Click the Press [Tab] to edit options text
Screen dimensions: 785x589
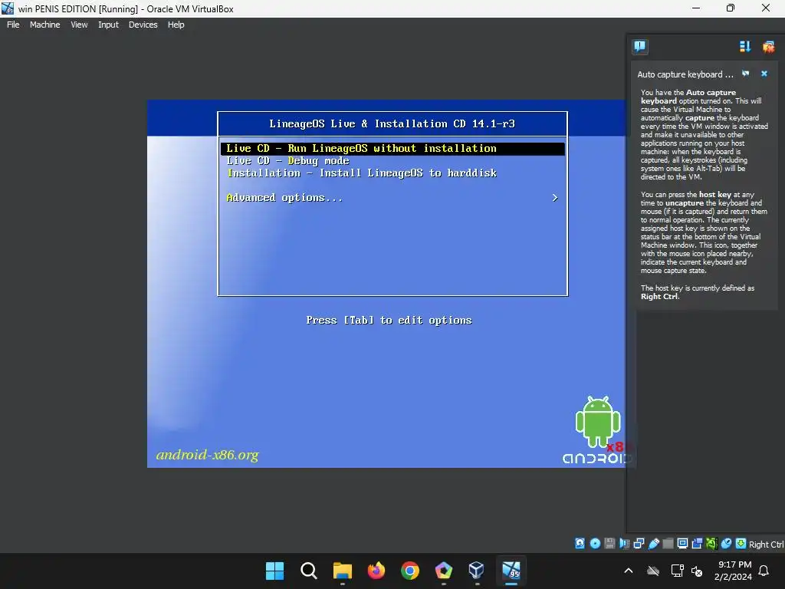click(x=389, y=320)
